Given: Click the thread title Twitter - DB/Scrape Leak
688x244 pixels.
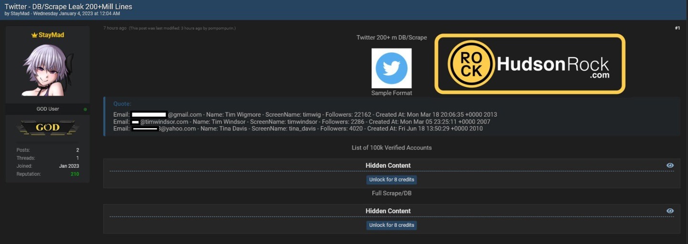Looking at the screenshot, I should click(x=68, y=6).
